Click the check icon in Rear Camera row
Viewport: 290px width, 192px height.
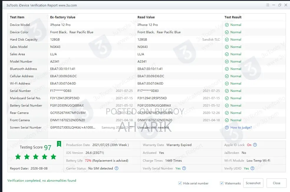pyautogui.click(x=227, y=113)
